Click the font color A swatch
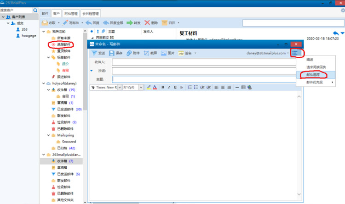The width and height of the screenshot is (345, 204). (155, 87)
